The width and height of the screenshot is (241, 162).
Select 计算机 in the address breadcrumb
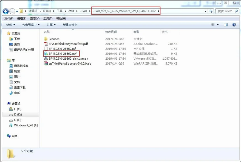click(33, 11)
